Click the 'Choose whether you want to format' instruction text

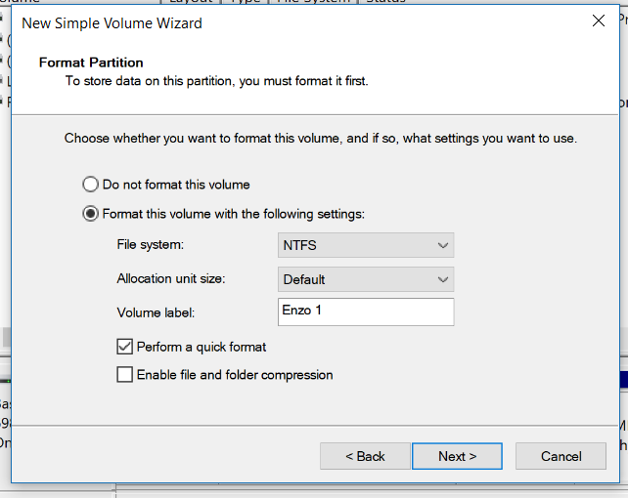320,139
